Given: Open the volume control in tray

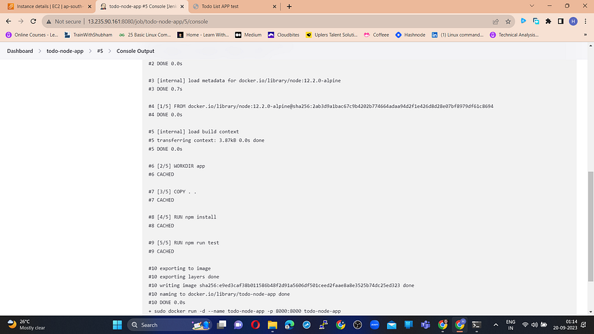Looking at the screenshot, I should (x=534, y=325).
